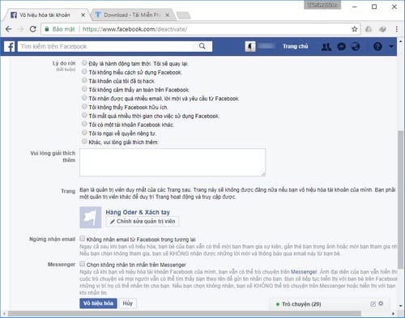
Task: Click the cloud extension icon
Action: [x=369, y=29]
